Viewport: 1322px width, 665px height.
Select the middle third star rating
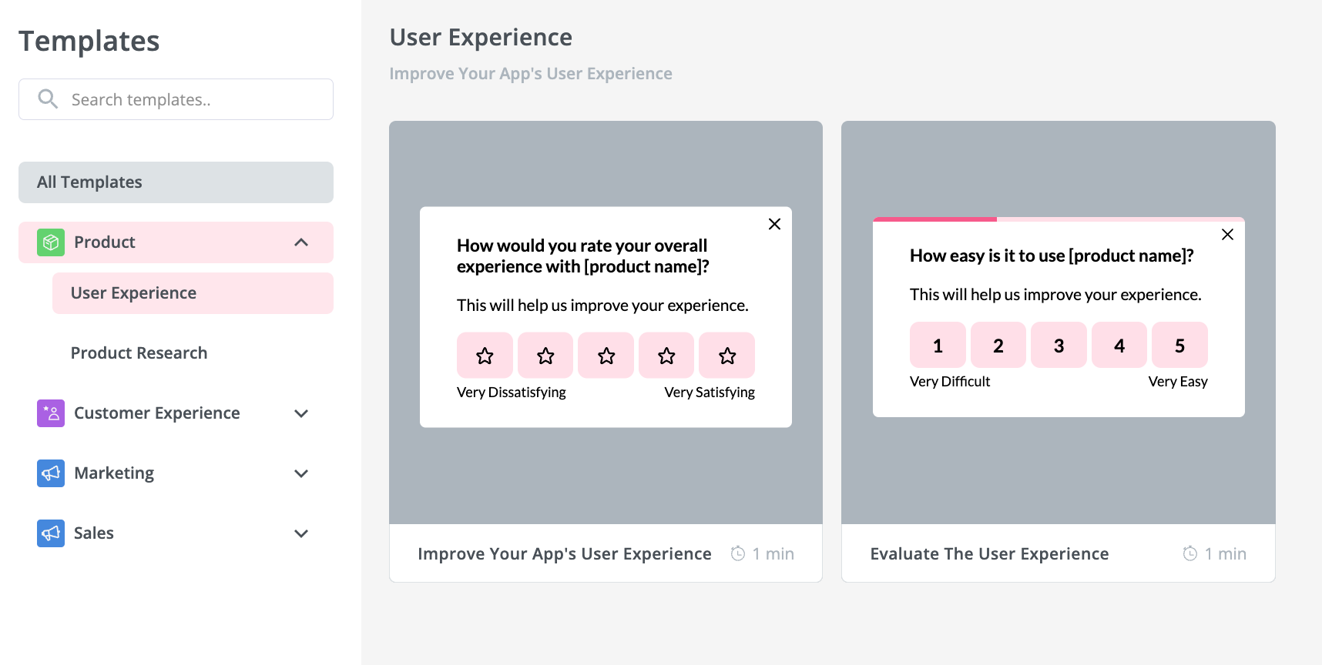606,356
